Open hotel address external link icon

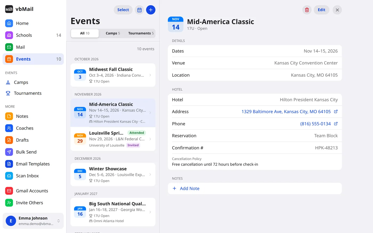pyautogui.click(x=336, y=112)
